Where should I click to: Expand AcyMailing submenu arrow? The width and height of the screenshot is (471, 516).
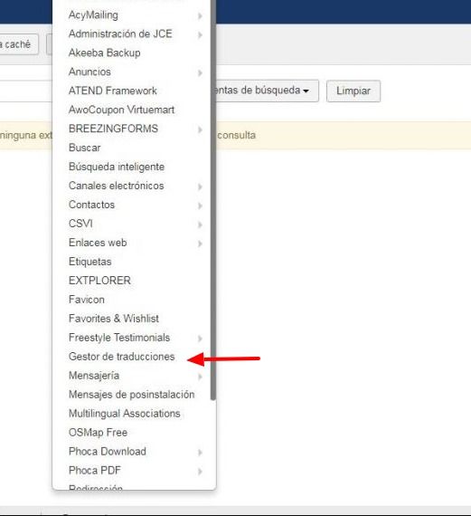(x=200, y=15)
